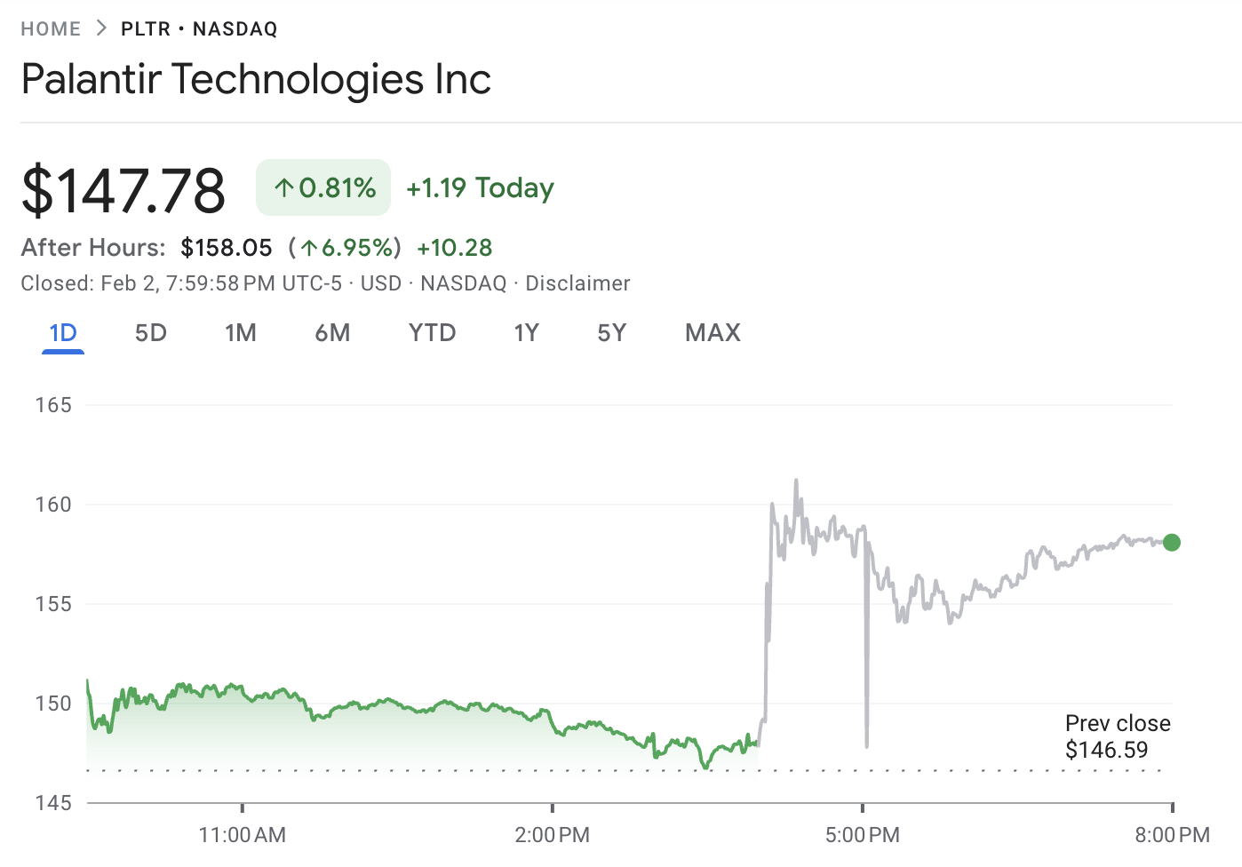The height and width of the screenshot is (867, 1242).
Task: Click the PLTR ticker symbol
Action: tap(145, 28)
